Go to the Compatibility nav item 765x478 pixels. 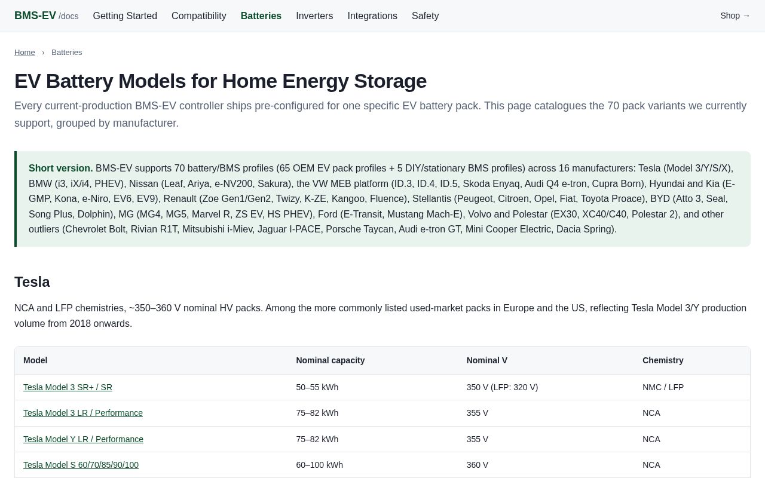click(199, 16)
